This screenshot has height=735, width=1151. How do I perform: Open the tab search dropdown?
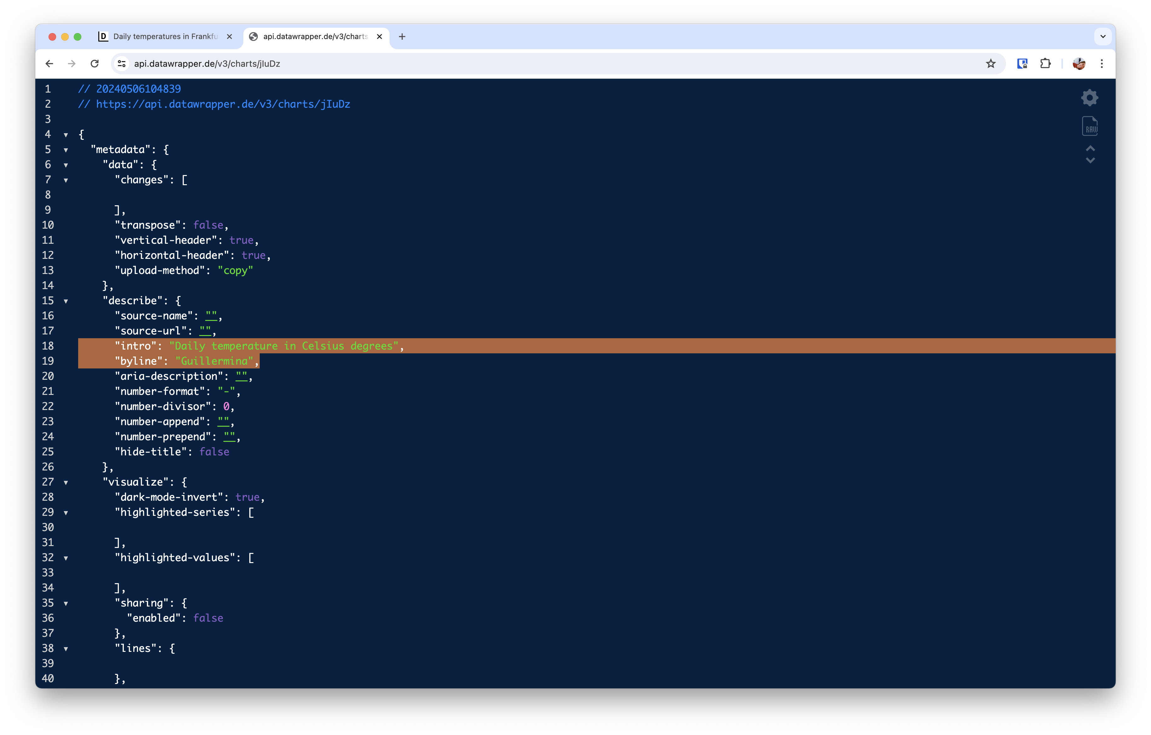point(1103,36)
